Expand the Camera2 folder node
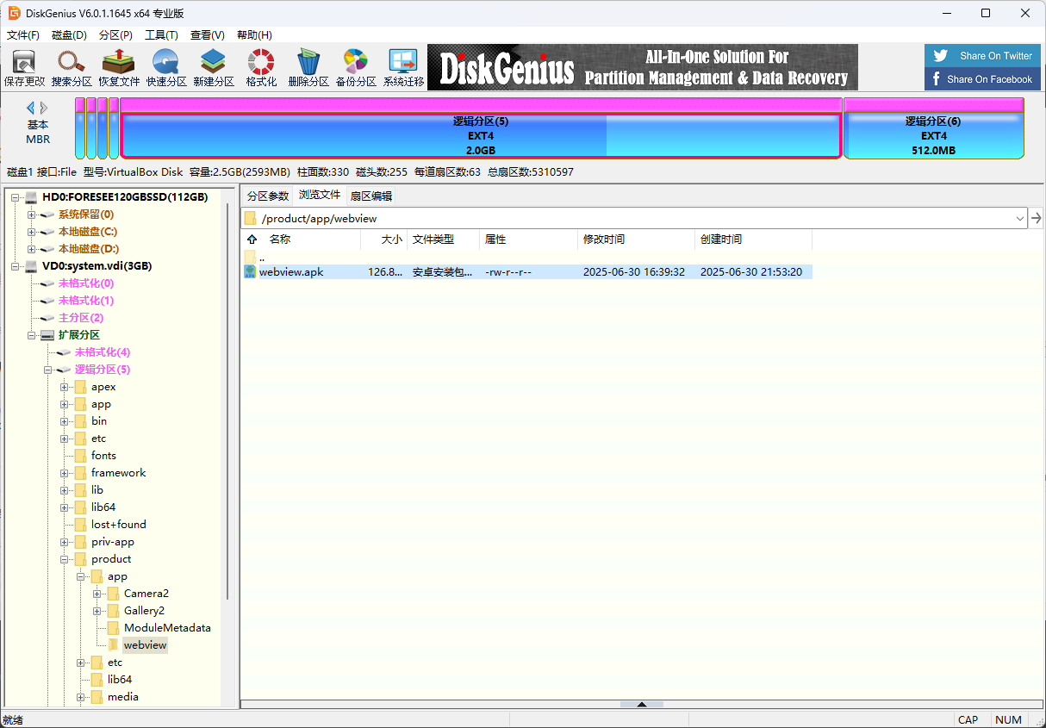This screenshot has width=1046, height=728. (x=97, y=593)
